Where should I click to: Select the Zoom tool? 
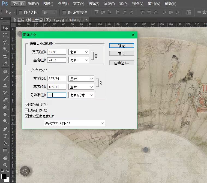5,165
